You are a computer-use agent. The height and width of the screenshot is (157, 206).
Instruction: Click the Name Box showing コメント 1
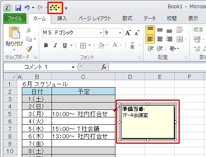(x=37, y=67)
